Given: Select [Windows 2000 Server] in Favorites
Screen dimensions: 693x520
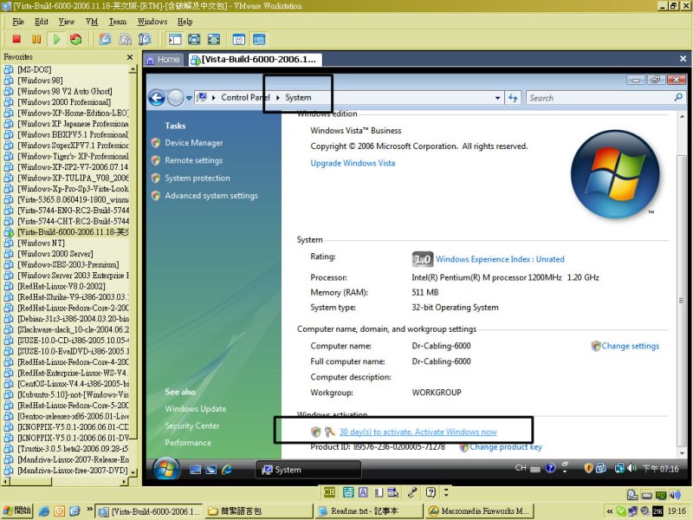Looking at the screenshot, I should [55, 253].
